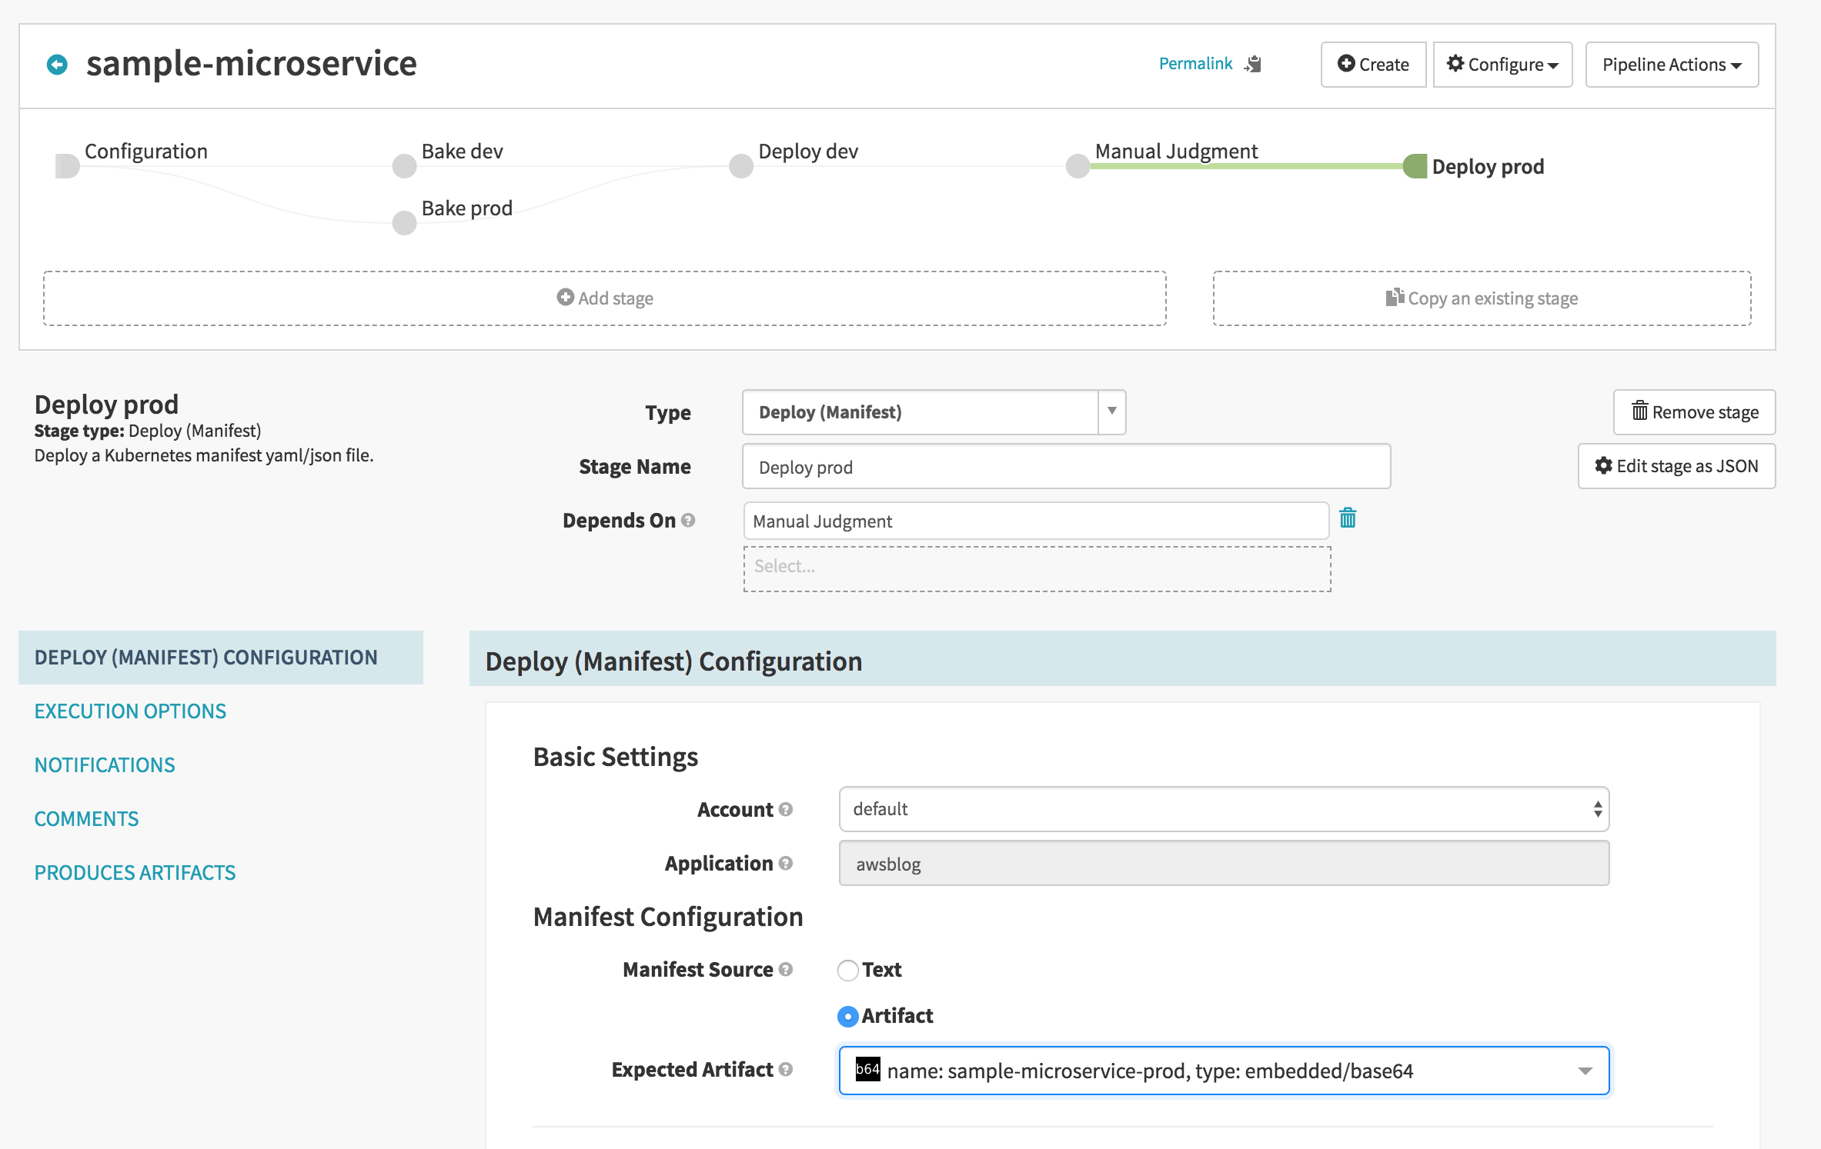Click help icon beside Expected Artifact

(786, 1069)
